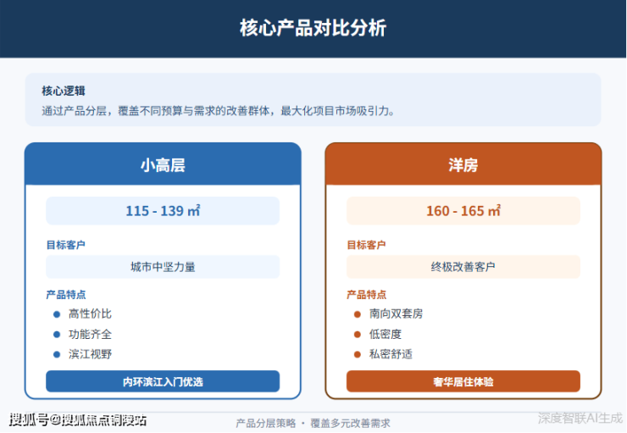Click the 160 - 165 ㎡ area value
The width and height of the screenshot is (627, 433).
point(463,211)
